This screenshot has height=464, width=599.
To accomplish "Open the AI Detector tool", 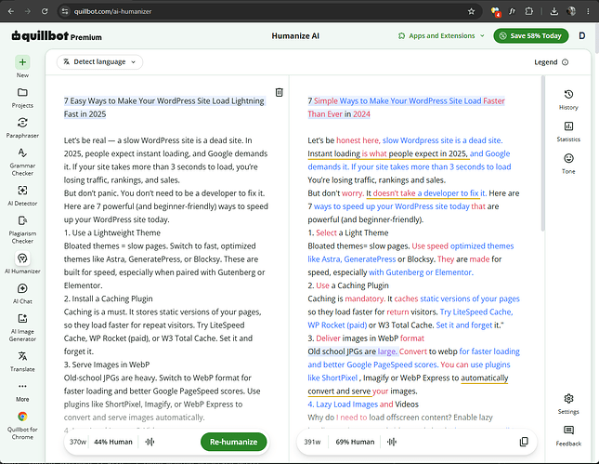I will pos(22,195).
